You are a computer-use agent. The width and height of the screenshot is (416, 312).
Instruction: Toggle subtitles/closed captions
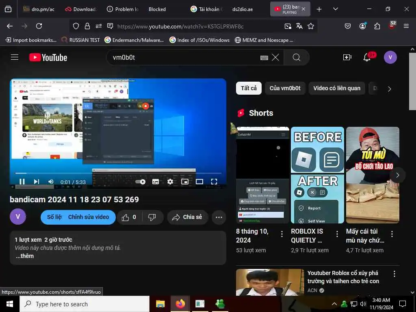coord(156,182)
